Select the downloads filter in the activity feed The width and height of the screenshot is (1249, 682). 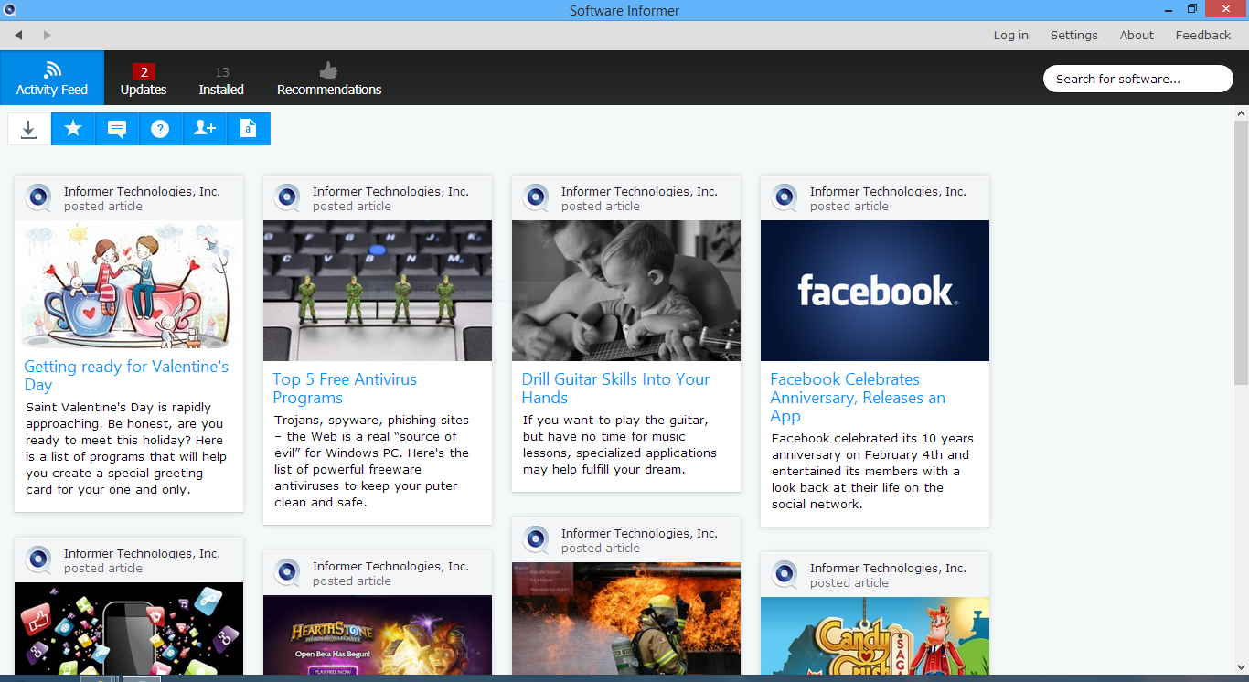click(x=28, y=128)
